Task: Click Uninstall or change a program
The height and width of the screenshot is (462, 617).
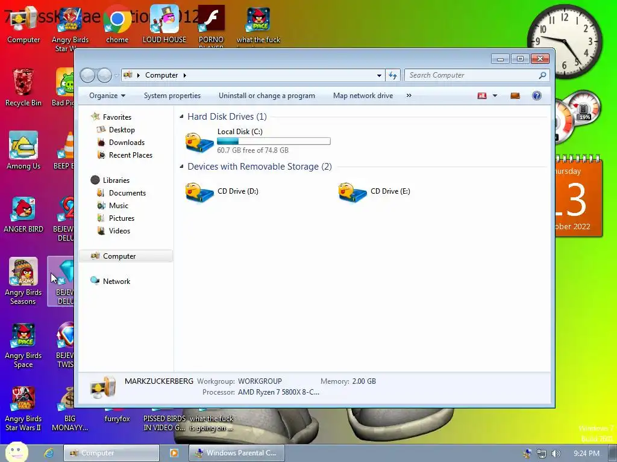Action: [267, 96]
